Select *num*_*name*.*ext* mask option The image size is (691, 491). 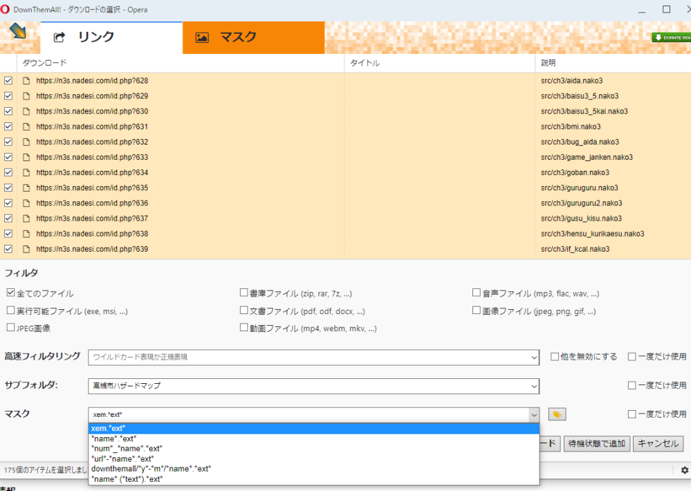click(x=314, y=449)
